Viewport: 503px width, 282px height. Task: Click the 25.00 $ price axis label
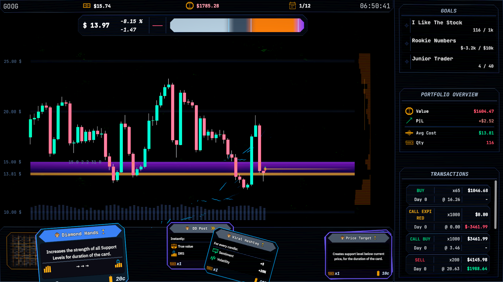click(13, 61)
